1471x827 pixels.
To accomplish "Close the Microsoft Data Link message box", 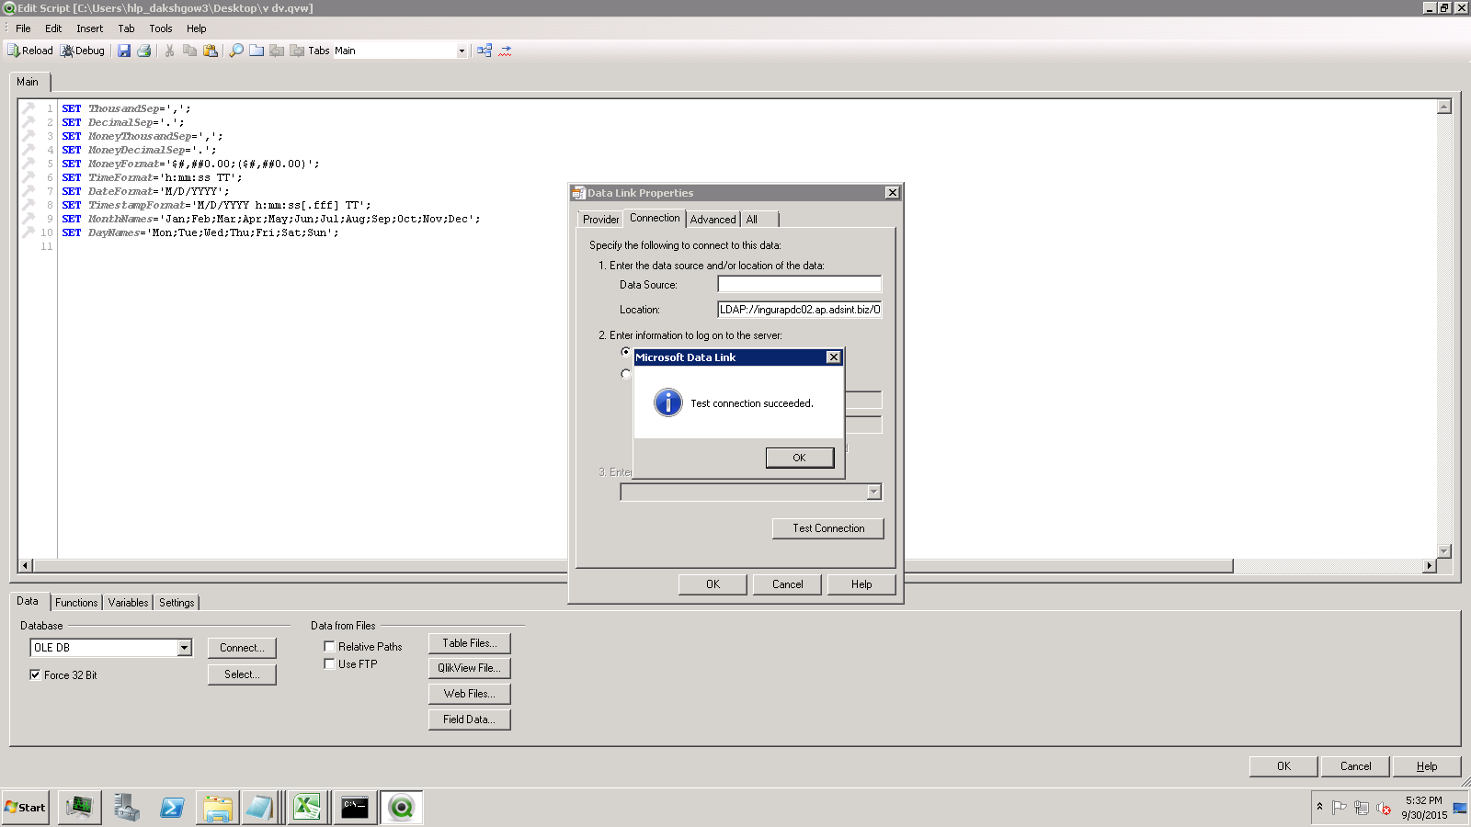I will pos(833,357).
